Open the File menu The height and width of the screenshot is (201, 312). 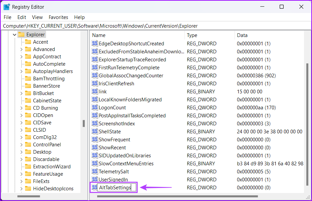(8, 17)
